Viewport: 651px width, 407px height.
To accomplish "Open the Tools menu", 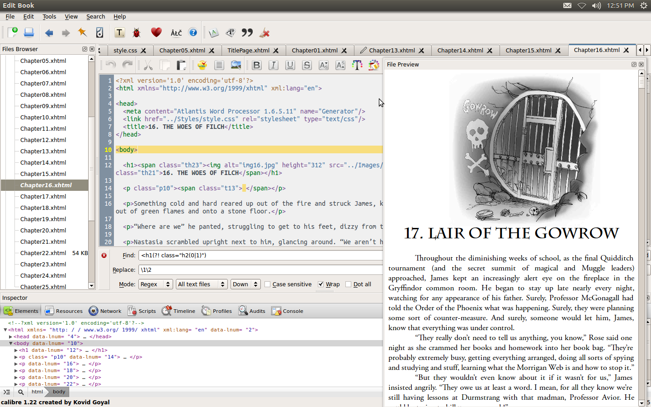I will [49, 17].
